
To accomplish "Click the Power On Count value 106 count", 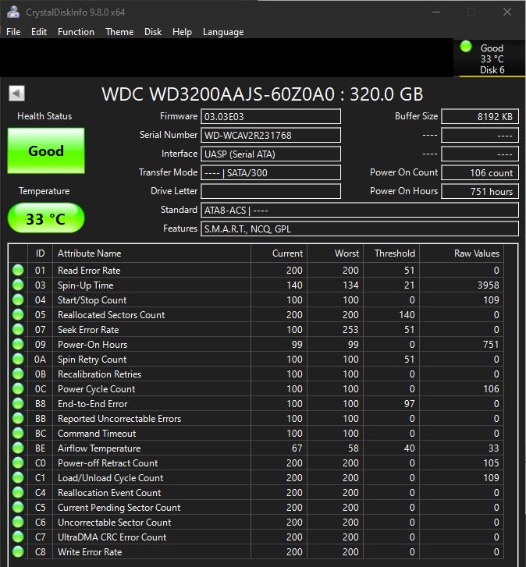I will coord(480,173).
